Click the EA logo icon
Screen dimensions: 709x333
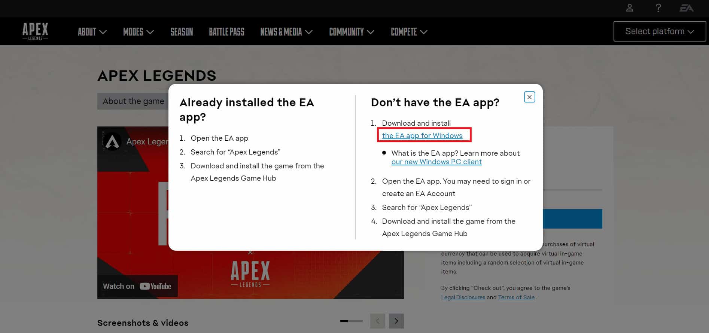(687, 8)
